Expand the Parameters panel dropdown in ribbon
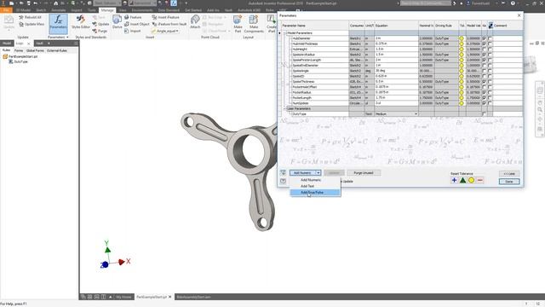 [67, 37]
